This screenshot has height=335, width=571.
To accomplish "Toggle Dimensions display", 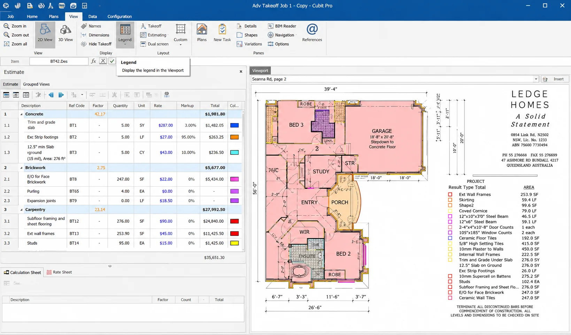I will click(95, 35).
